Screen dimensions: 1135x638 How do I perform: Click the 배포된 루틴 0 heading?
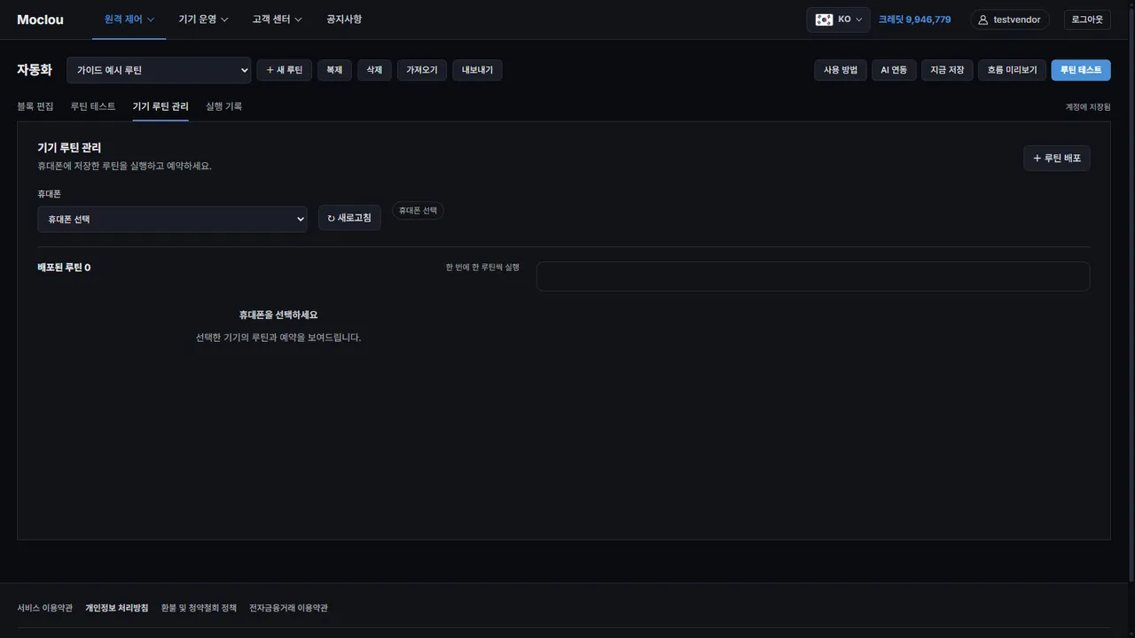click(x=64, y=268)
